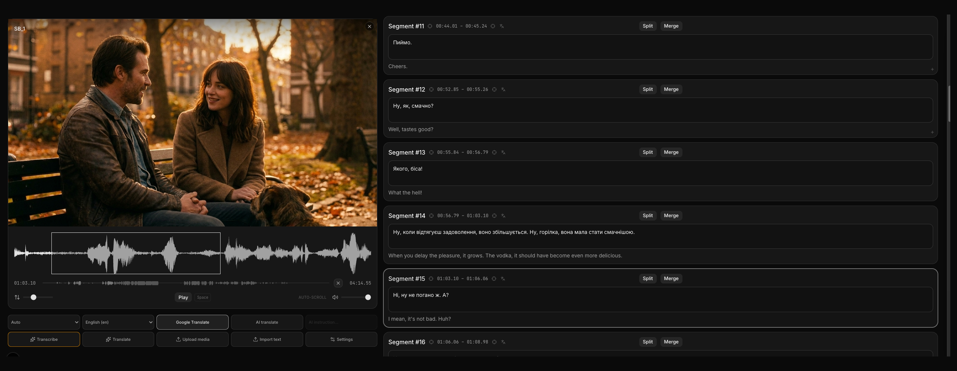Click the segments list vertical scrollbar
Image resolution: width=957 pixels, height=371 pixels.
(x=949, y=104)
